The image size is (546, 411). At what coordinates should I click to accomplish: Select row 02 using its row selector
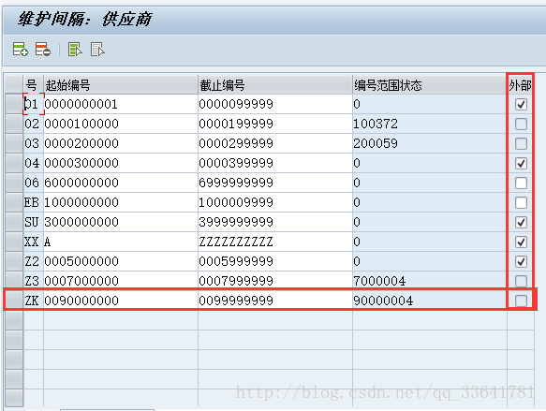tap(14, 124)
